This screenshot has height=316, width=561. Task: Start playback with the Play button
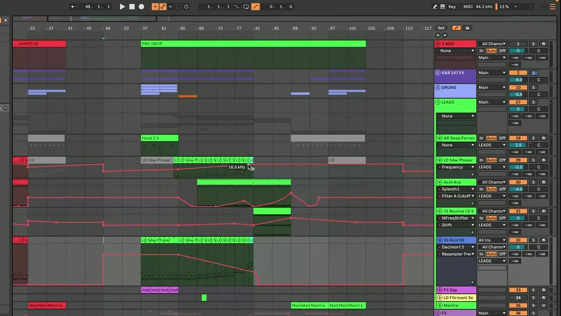tap(122, 7)
